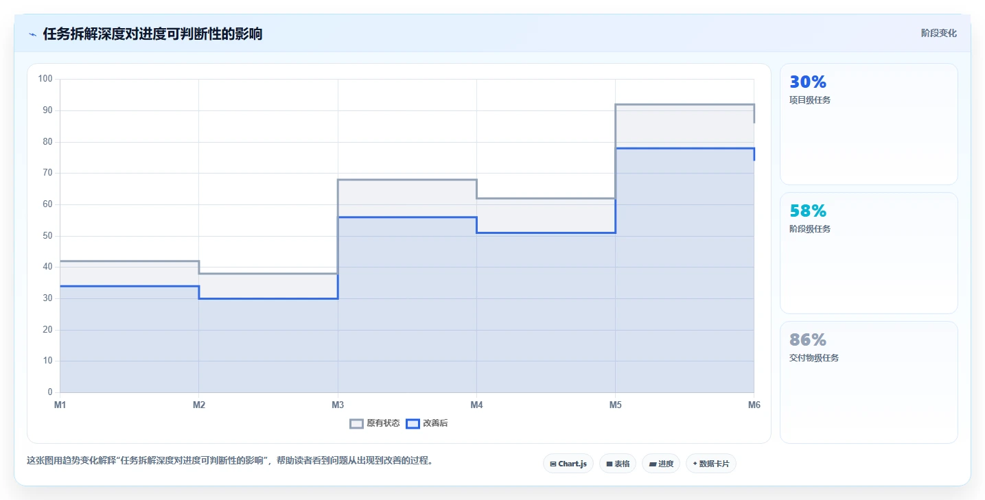This screenshot has height=500, width=985.
Task: Click the M4 x-axis label
Action: 476,405
